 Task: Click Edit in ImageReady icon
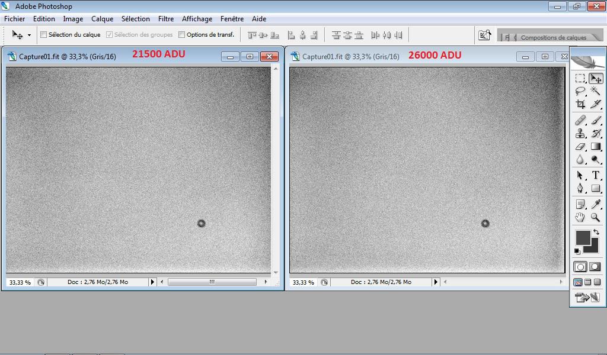(587, 298)
